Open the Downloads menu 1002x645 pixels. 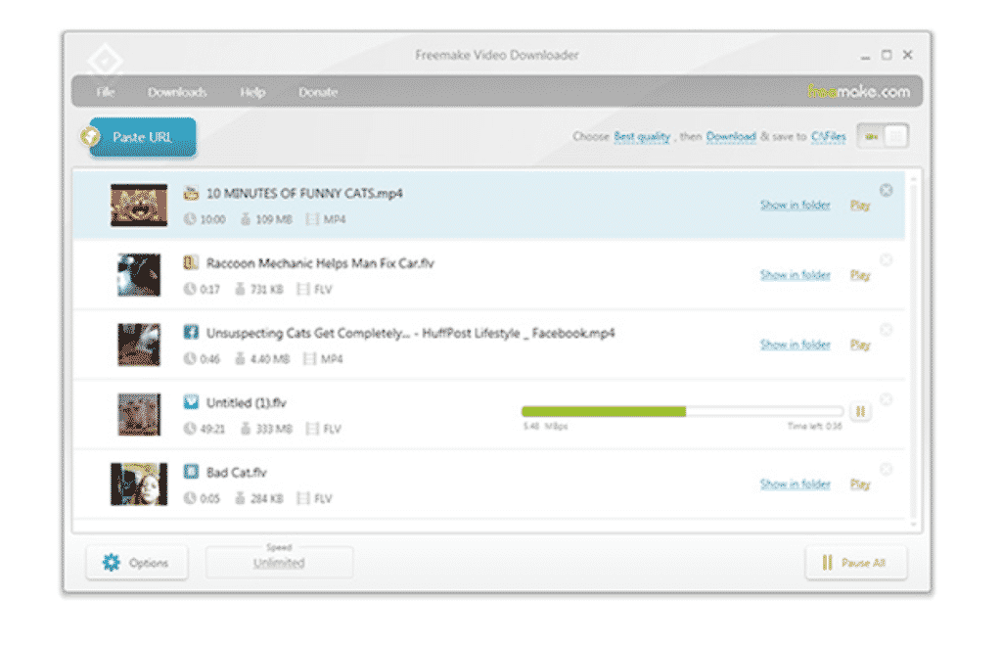177,92
